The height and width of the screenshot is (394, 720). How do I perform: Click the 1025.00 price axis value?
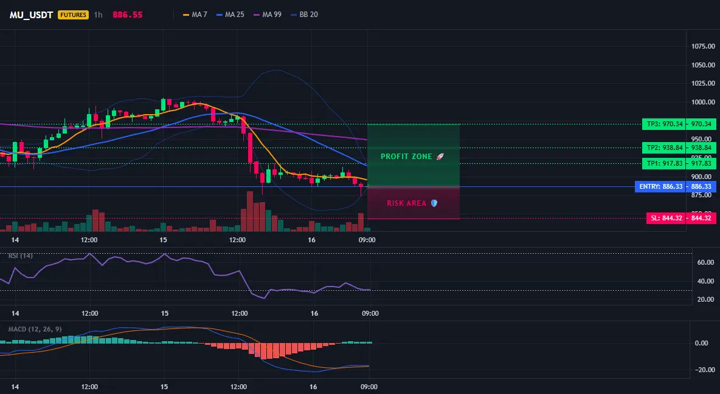[703, 83]
